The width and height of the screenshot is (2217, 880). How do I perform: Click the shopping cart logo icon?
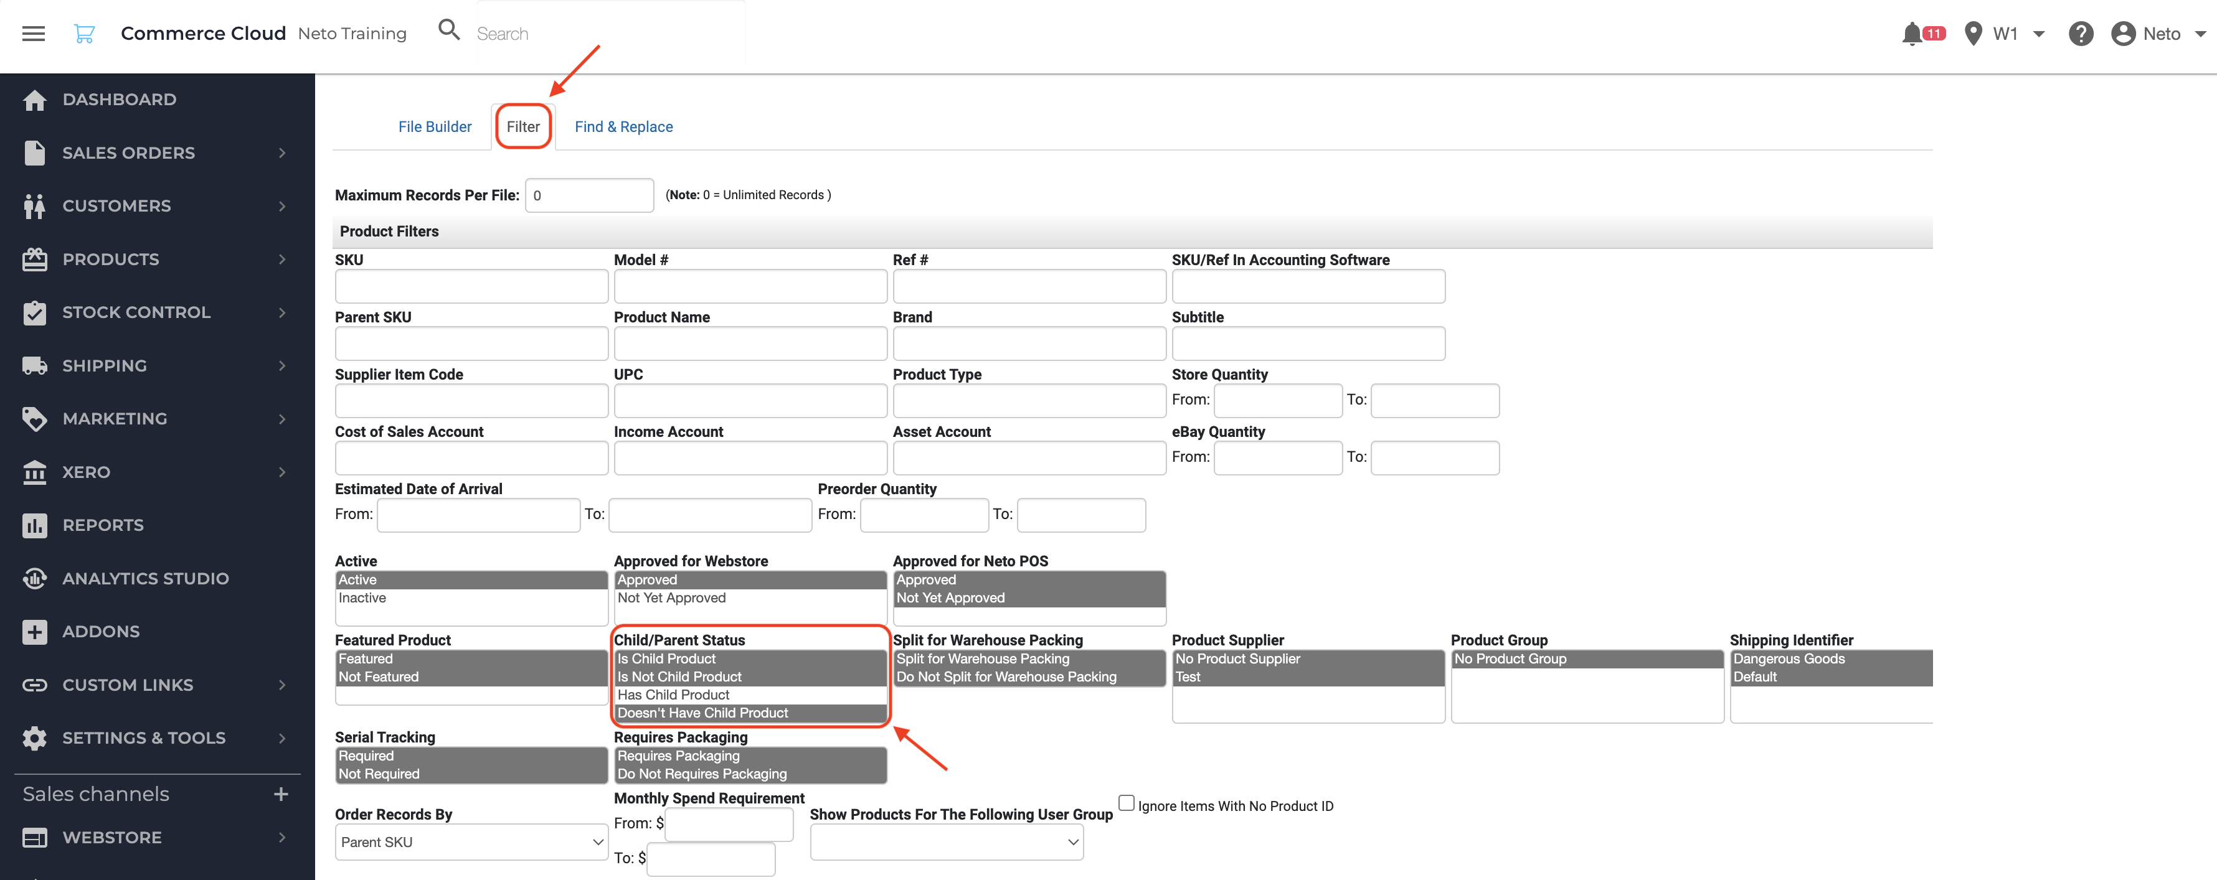[84, 34]
